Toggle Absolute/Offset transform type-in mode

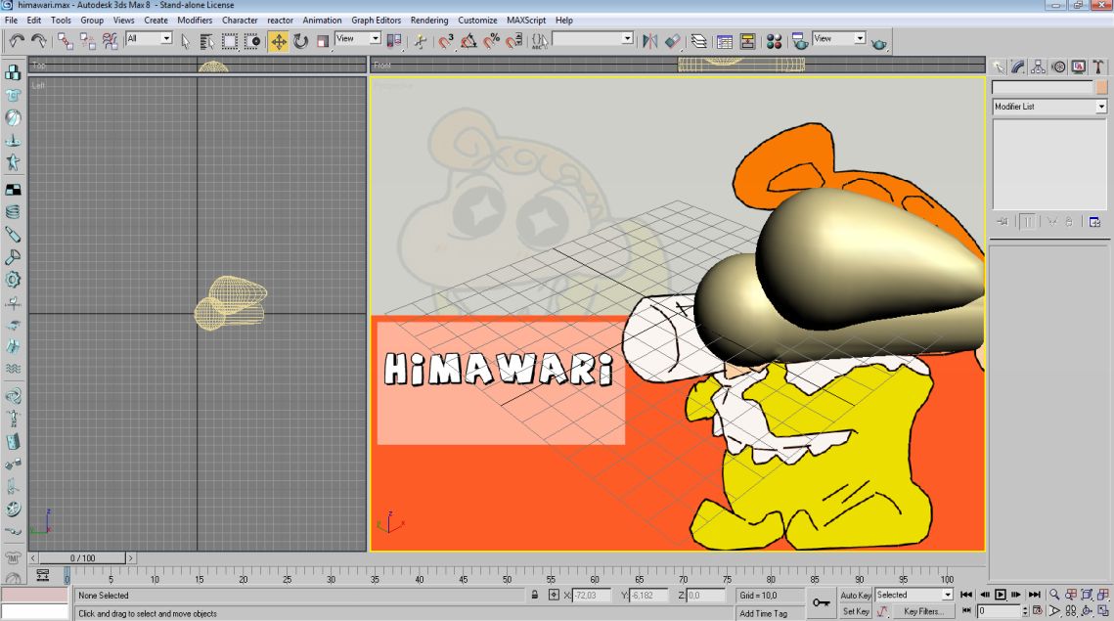tap(554, 595)
